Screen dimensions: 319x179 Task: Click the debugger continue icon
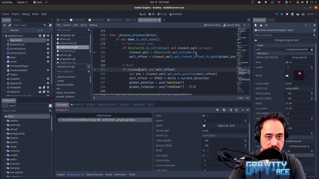[x=248, y=110]
